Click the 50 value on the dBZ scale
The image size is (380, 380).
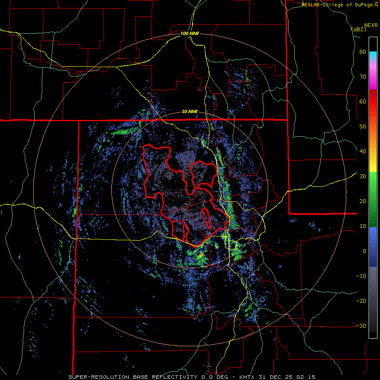click(363, 127)
